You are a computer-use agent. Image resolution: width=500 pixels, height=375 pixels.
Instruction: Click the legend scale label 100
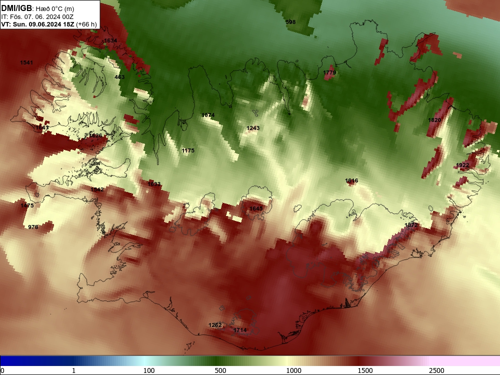coord(149,370)
